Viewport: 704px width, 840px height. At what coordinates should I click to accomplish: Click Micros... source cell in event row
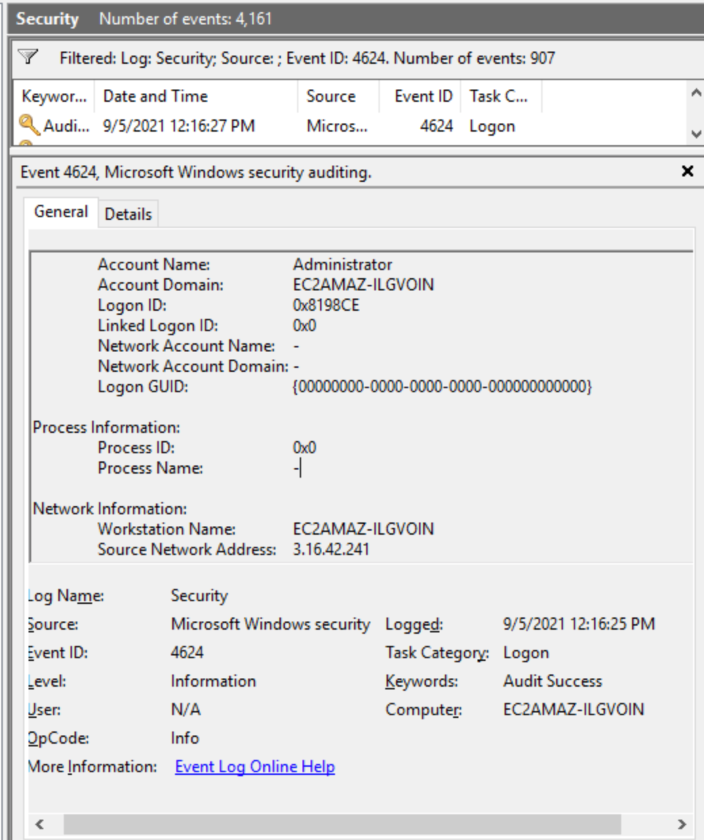pos(337,126)
